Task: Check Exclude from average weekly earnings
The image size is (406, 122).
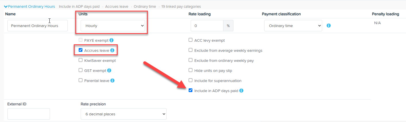Action: 190,50
